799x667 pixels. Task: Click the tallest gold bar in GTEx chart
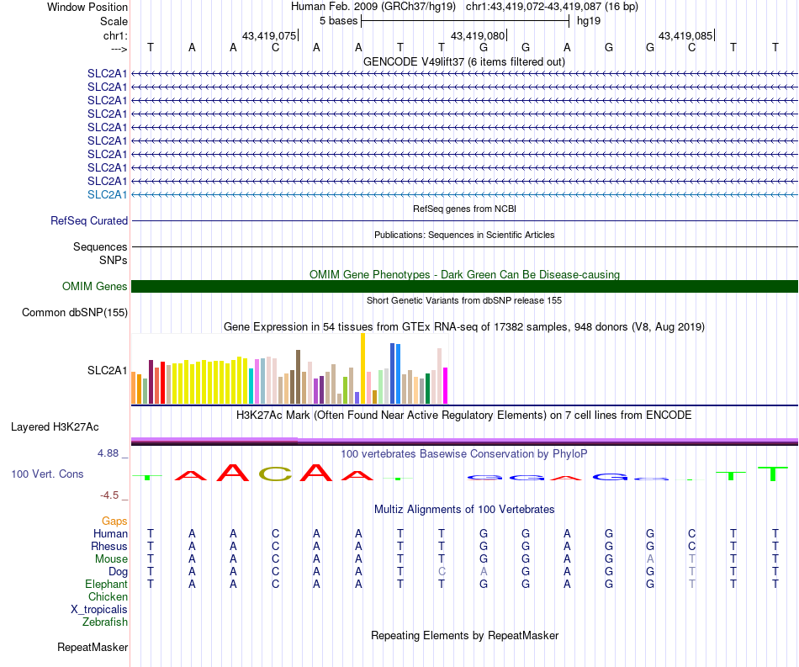click(362, 368)
